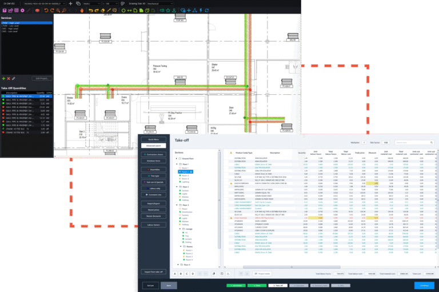This screenshot has width=439, height=292.
Task: Switch to the 3. Take-off step tab
Action: click(278, 286)
